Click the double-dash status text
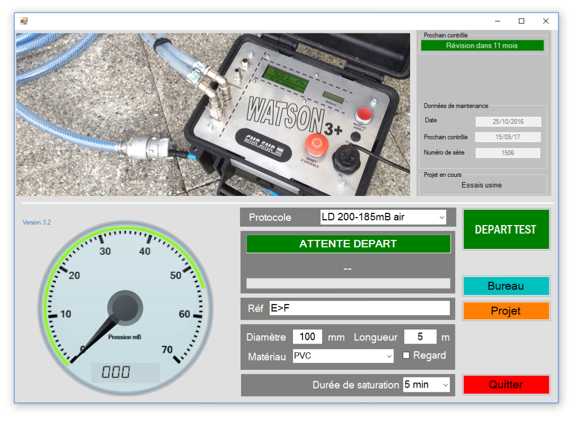Viewport: 578px width, 421px height. point(348,269)
